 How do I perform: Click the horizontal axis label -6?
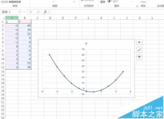tap(42, 91)
